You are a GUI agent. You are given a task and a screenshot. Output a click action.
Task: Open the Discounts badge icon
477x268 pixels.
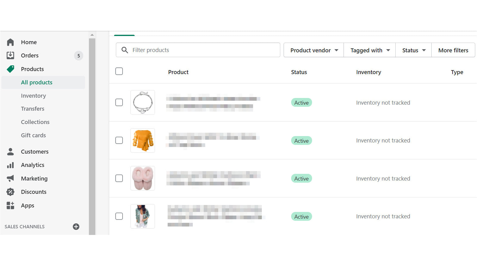(x=10, y=192)
